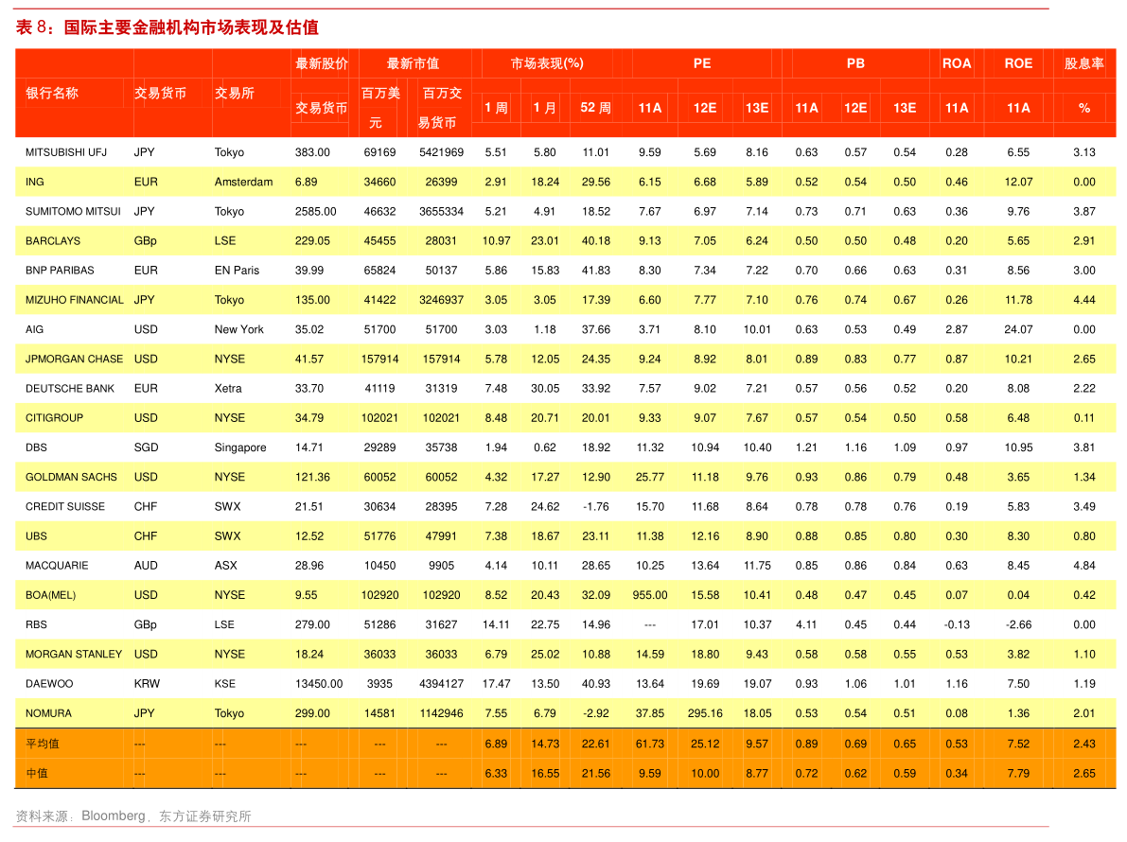Click the PE value '295.16'
This screenshot has height=842, width=1127.
tap(705, 712)
